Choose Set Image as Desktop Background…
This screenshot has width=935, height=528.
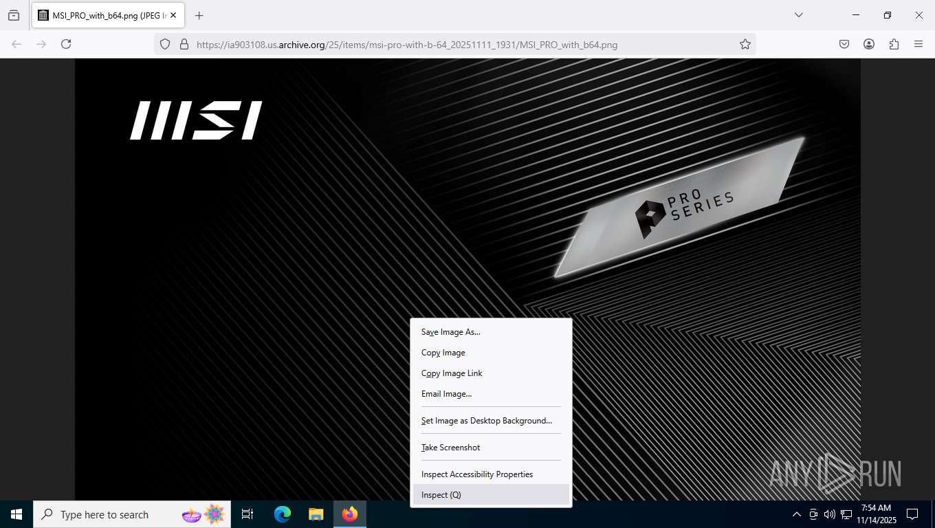point(491,421)
